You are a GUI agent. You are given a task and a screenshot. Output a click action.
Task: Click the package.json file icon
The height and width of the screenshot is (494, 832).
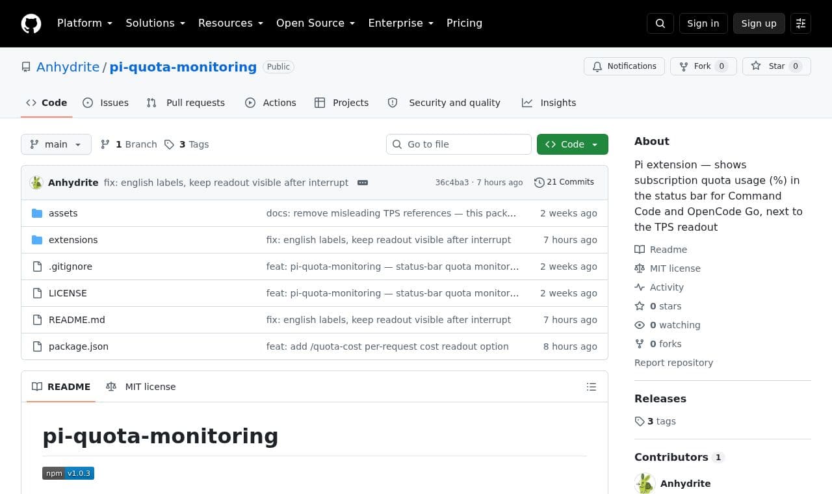click(37, 346)
